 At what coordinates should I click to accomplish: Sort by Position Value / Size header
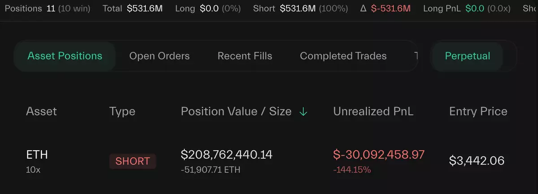coord(236,111)
